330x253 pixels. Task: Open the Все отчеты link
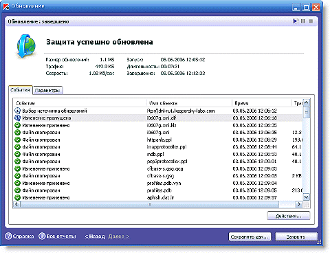point(61,236)
